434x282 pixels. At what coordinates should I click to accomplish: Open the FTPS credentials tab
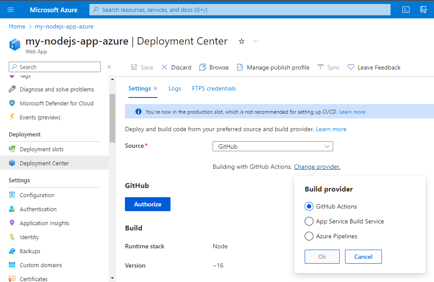point(213,88)
